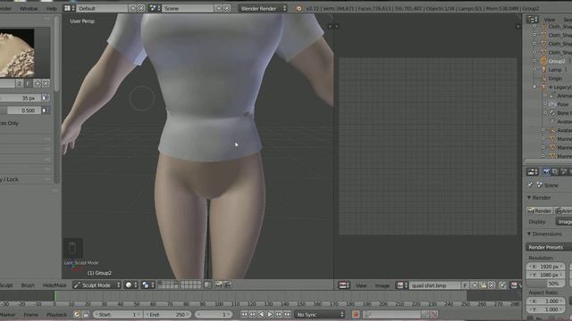Open the Window menu in top bar
572x321 pixels.
(x=29, y=8)
